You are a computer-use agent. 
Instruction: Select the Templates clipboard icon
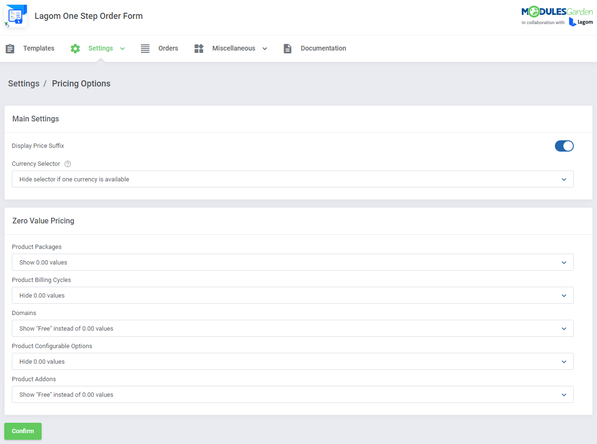click(x=9, y=48)
